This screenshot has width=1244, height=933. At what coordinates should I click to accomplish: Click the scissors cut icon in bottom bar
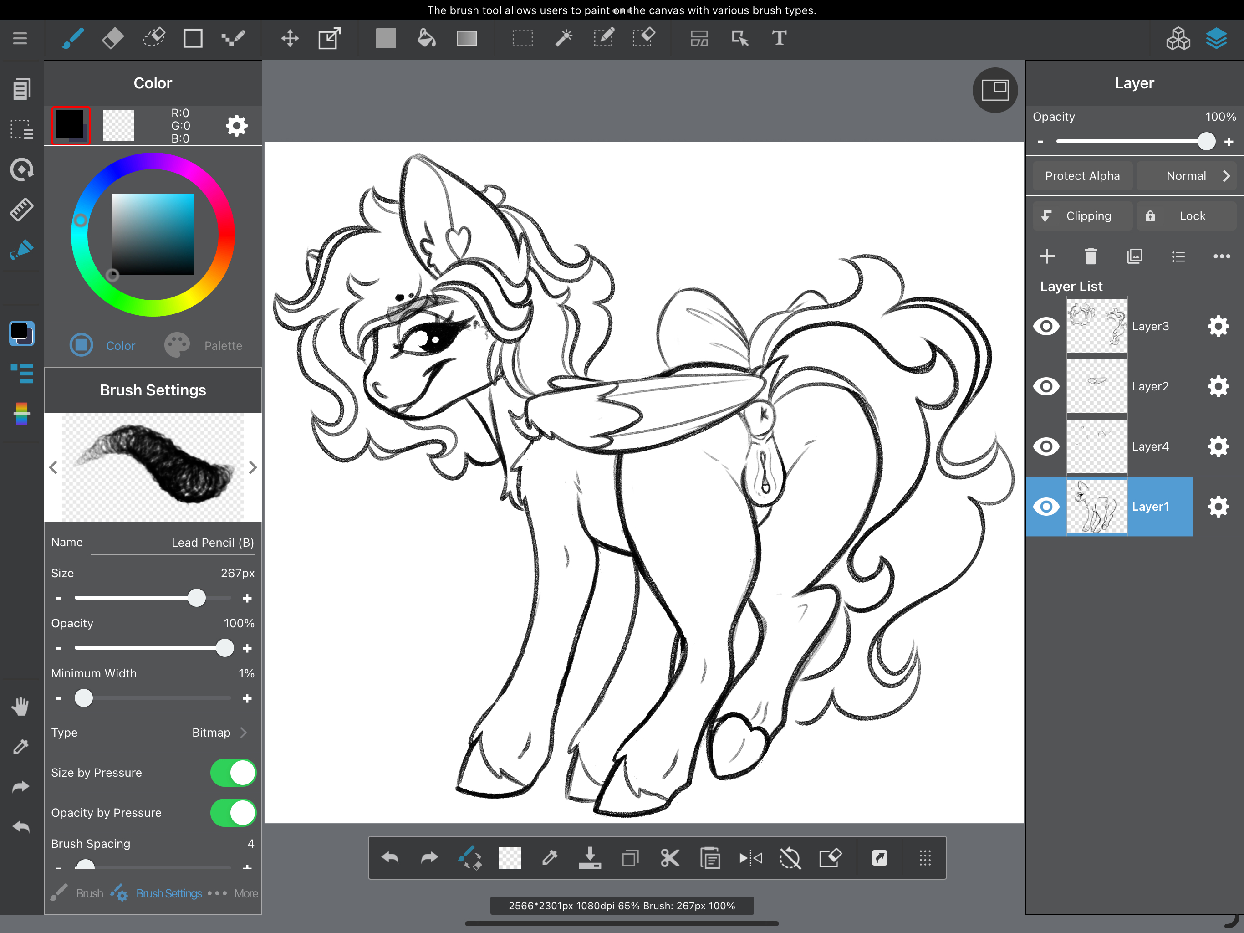(670, 858)
